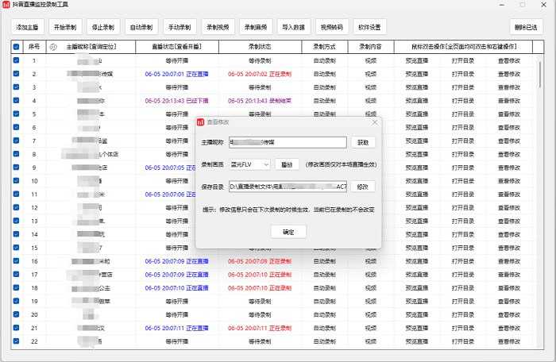
Task: Click the 等待开播 status in row 13
Action: (177, 221)
